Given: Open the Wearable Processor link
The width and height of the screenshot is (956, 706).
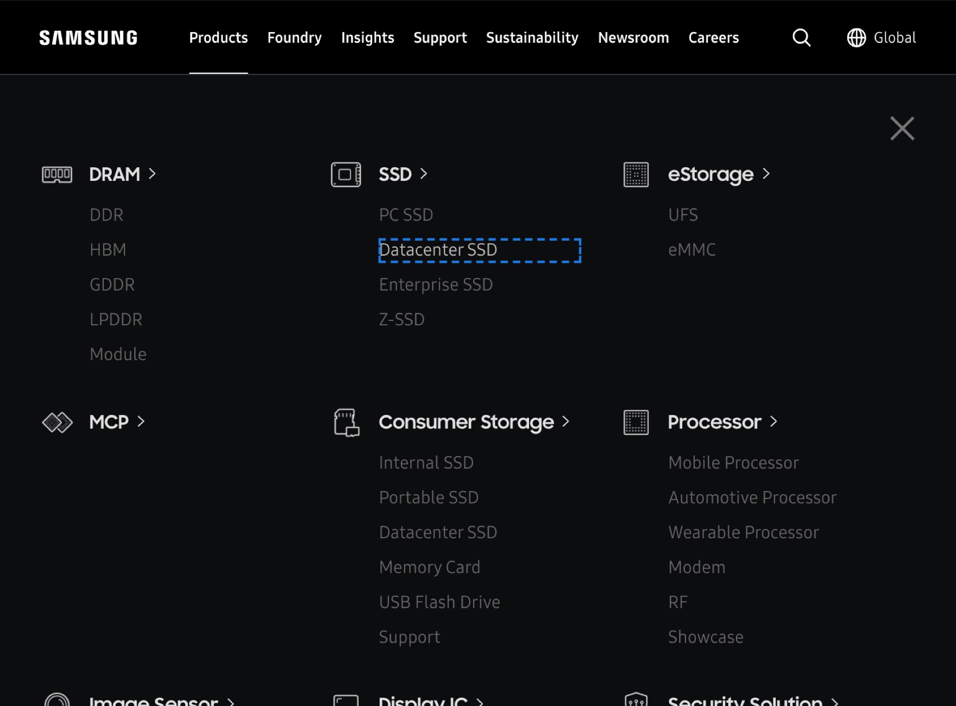Looking at the screenshot, I should (743, 532).
